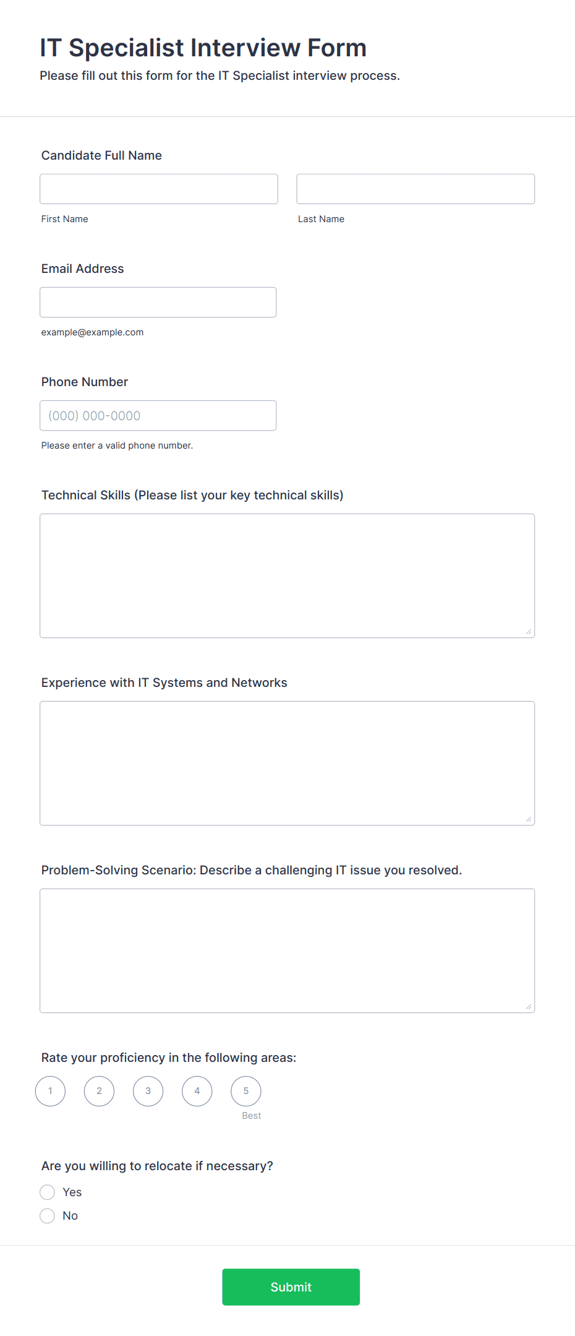Image resolution: width=575 pixels, height=1336 pixels.
Task: Choose Yes for willing to relocate
Action: click(48, 1192)
